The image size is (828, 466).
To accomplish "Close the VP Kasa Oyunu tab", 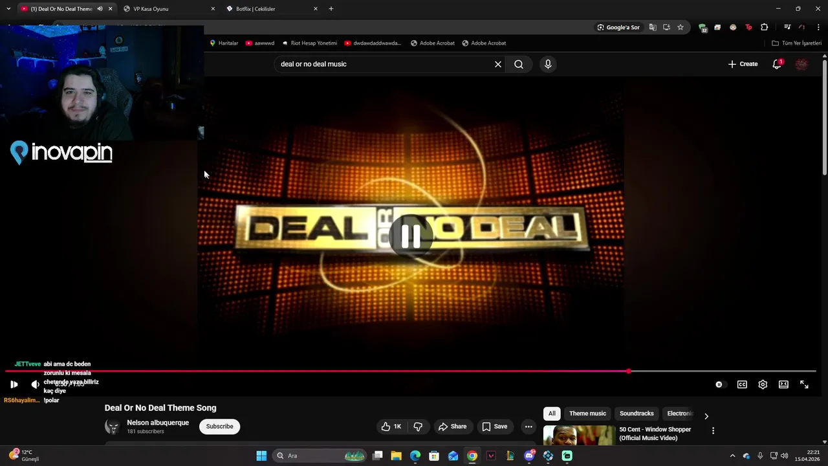I will point(213,9).
